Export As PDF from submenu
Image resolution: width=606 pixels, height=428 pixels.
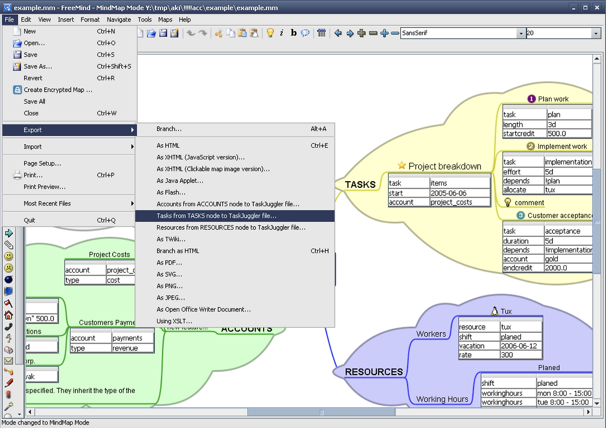(235, 262)
